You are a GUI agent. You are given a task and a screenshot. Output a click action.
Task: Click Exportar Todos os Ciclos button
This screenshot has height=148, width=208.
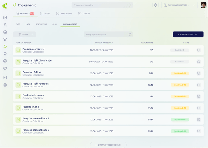point(108,145)
